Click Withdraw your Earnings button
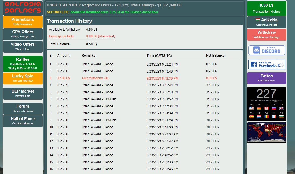The width and height of the screenshot is (295, 174). click(x=266, y=35)
